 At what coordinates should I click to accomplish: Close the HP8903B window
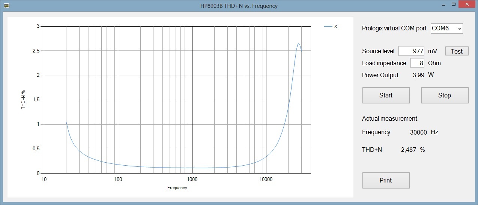pyautogui.click(x=466, y=5)
